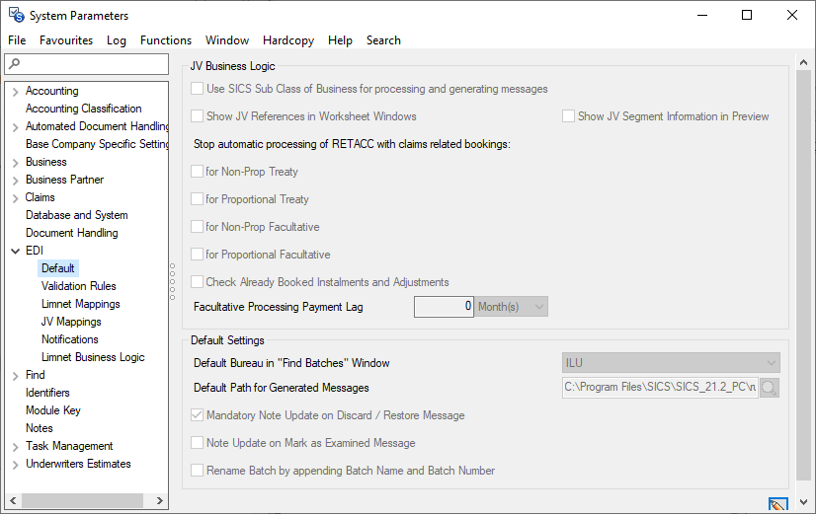Image resolution: width=816 pixels, height=516 pixels.
Task: Open the Month(s) unit dropdown
Action: point(511,307)
